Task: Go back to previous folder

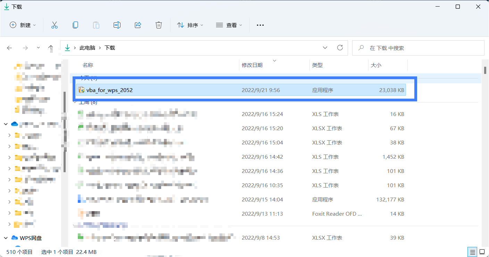Action: pos(10,48)
